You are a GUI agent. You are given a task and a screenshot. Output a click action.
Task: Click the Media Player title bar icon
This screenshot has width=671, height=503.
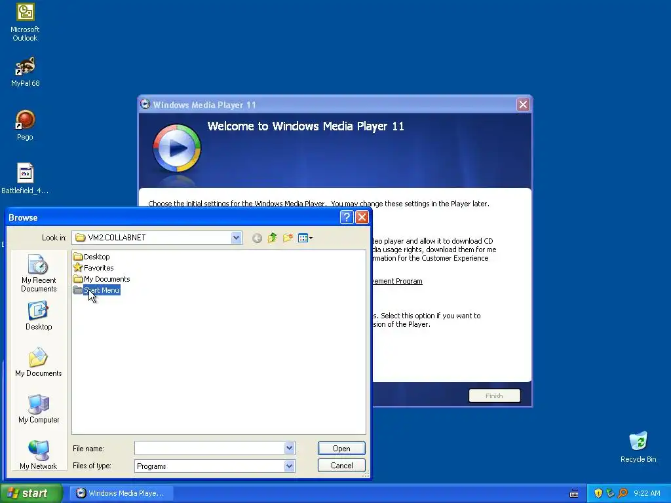point(145,104)
